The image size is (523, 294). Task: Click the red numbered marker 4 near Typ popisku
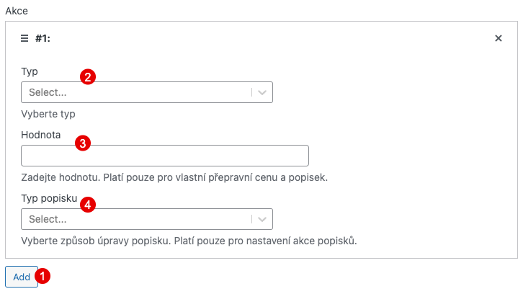(88, 204)
